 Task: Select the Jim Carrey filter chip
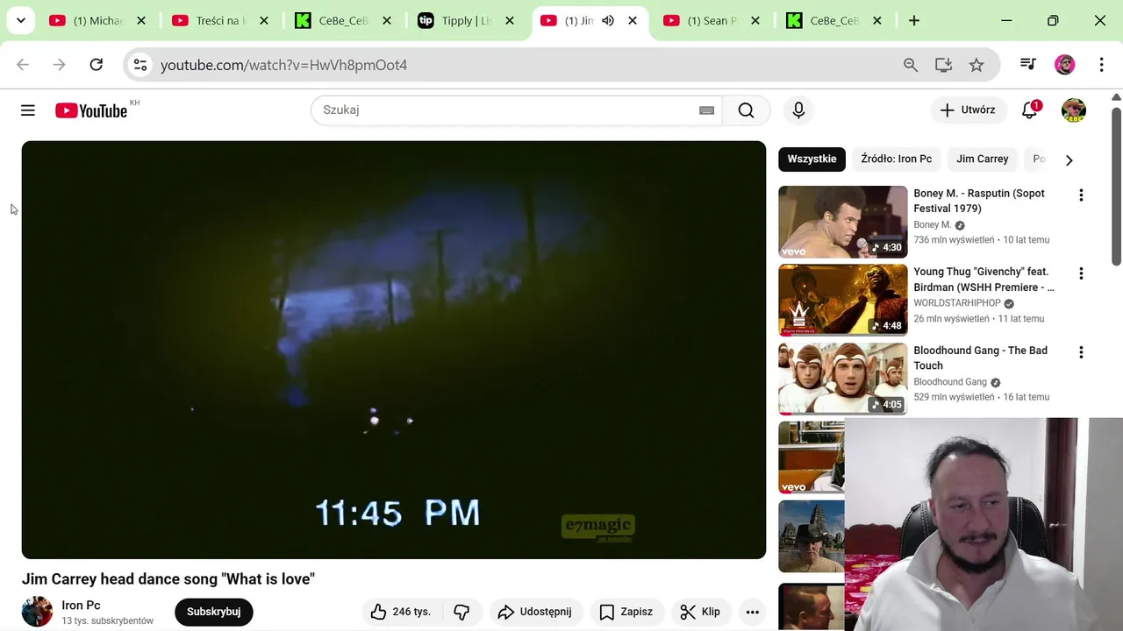[982, 159]
